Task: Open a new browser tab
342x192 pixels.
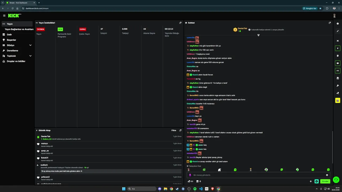Action: 39,3
